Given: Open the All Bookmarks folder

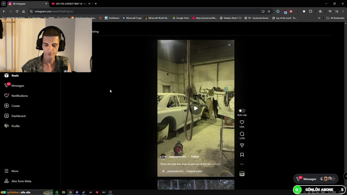Looking at the screenshot, I should pyautogui.click(x=335, y=18).
